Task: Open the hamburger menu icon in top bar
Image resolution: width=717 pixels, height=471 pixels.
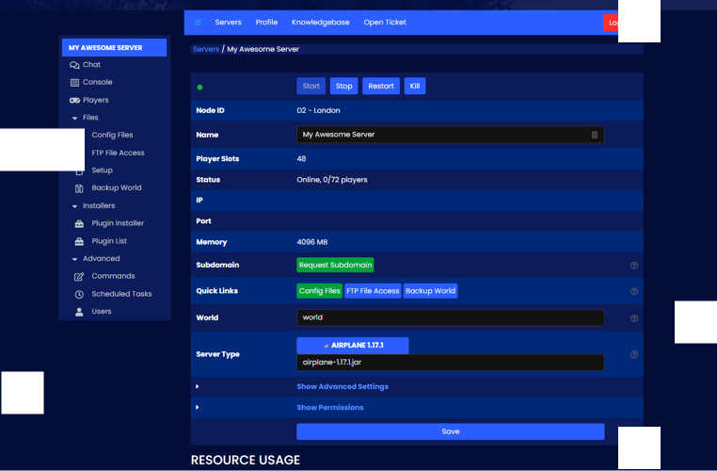Action: 198,23
